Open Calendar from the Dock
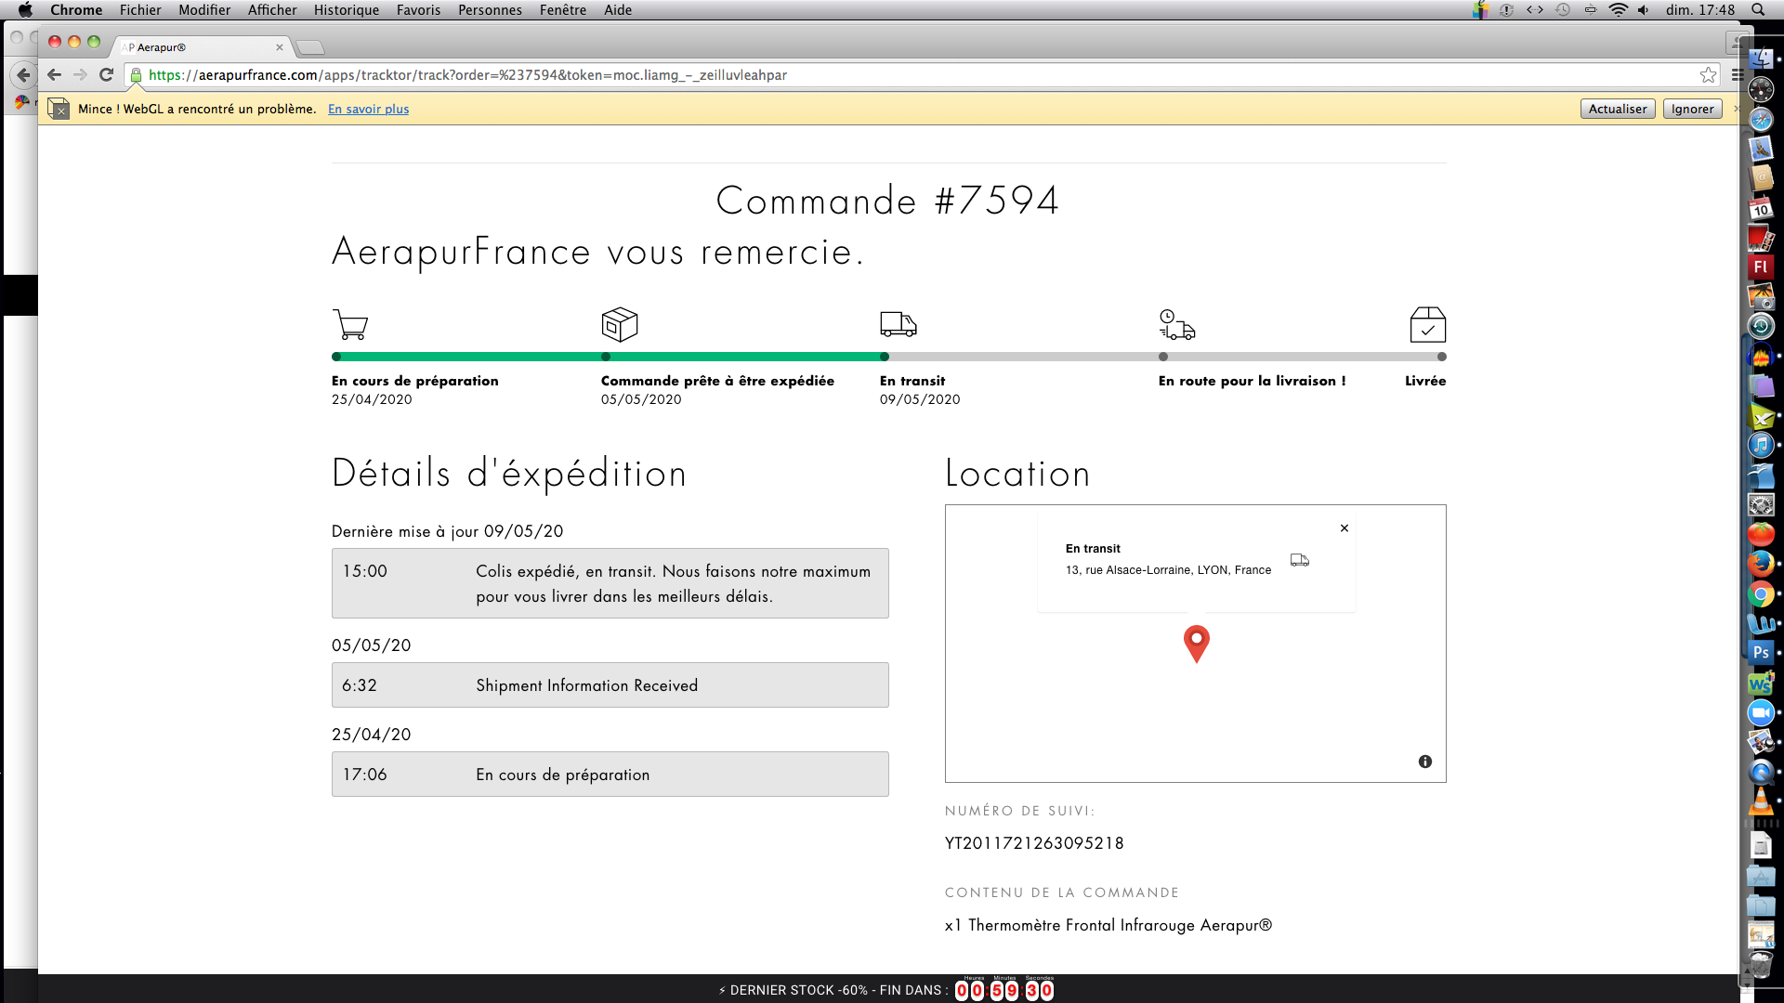1784x1003 pixels. click(1761, 208)
